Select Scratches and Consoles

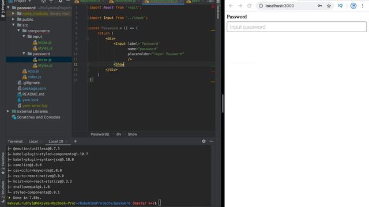tap(39, 117)
